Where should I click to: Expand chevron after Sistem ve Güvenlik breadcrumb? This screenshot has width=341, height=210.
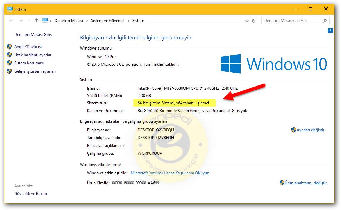point(128,21)
